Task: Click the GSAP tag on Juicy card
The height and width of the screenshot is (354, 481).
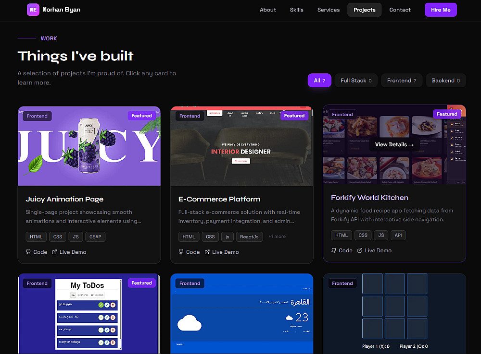Action: click(95, 237)
